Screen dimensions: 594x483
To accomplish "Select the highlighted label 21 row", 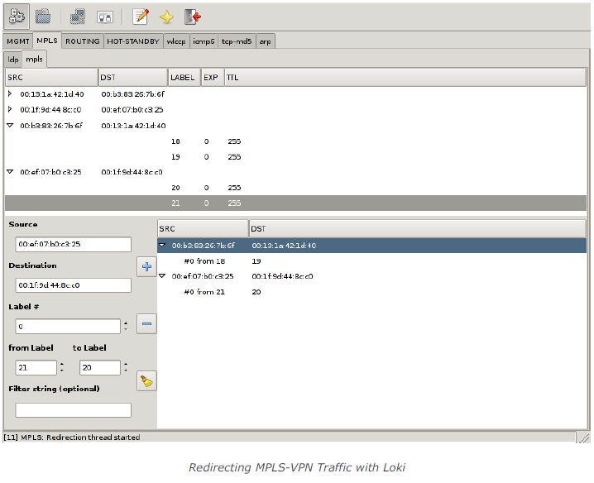I will coord(295,203).
